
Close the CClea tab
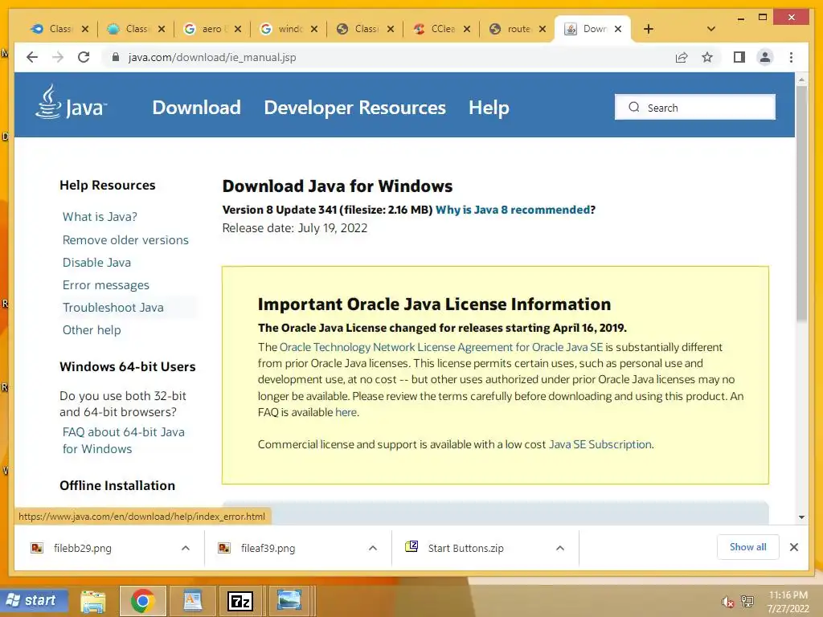(x=467, y=29)
